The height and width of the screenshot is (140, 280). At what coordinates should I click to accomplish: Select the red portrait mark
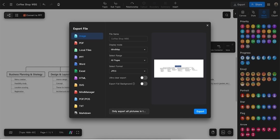pos(242,95)
